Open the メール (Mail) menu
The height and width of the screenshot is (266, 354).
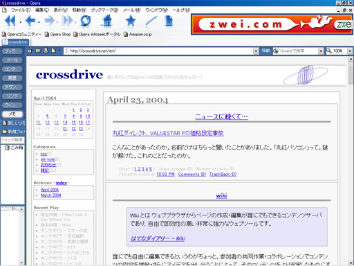point(131,10)
